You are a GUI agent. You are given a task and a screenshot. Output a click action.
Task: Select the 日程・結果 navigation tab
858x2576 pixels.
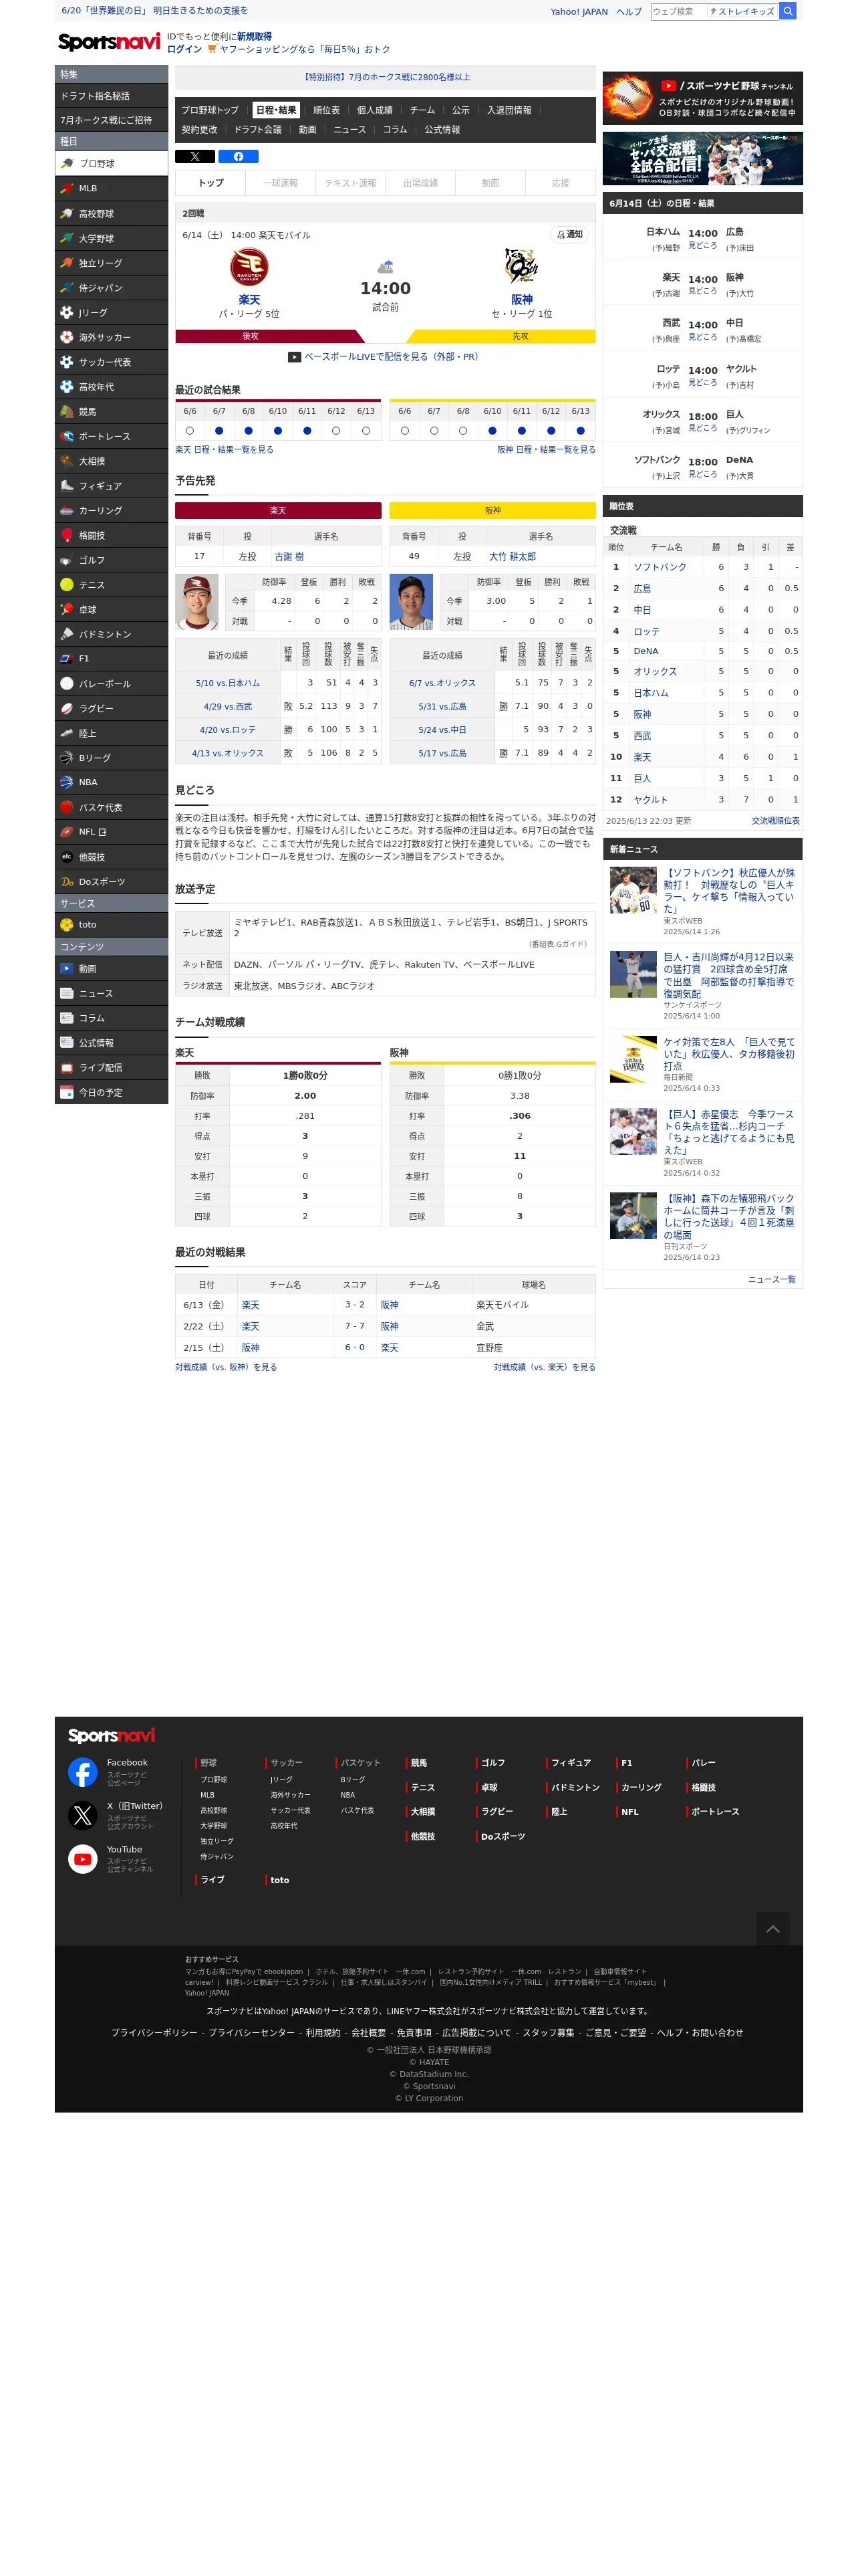pos(276,110)
